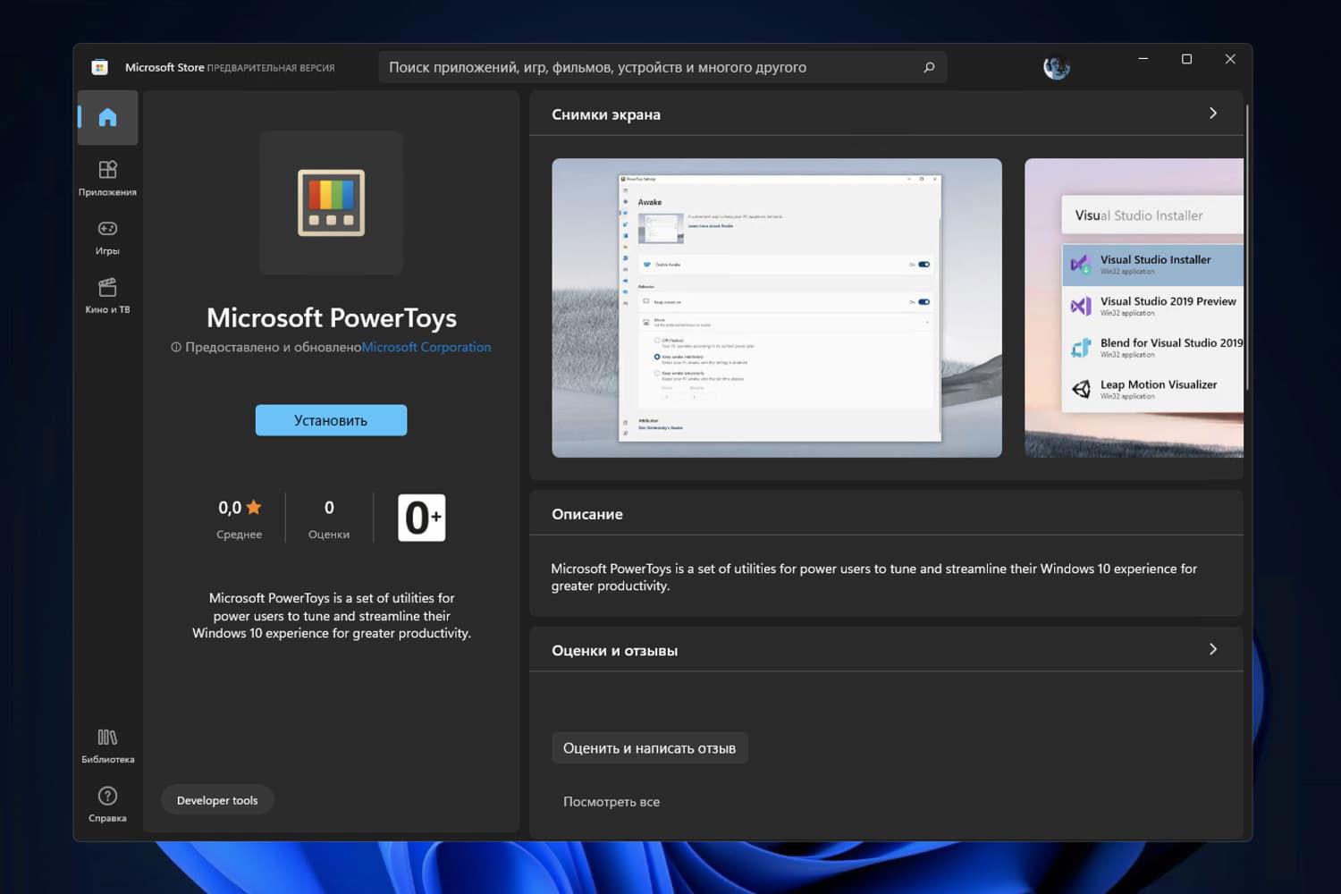Image resolution: width=1341 pixels, height=894 pixels.
Task: Go to the Home page in sidebar
Action: coord(107,117)
